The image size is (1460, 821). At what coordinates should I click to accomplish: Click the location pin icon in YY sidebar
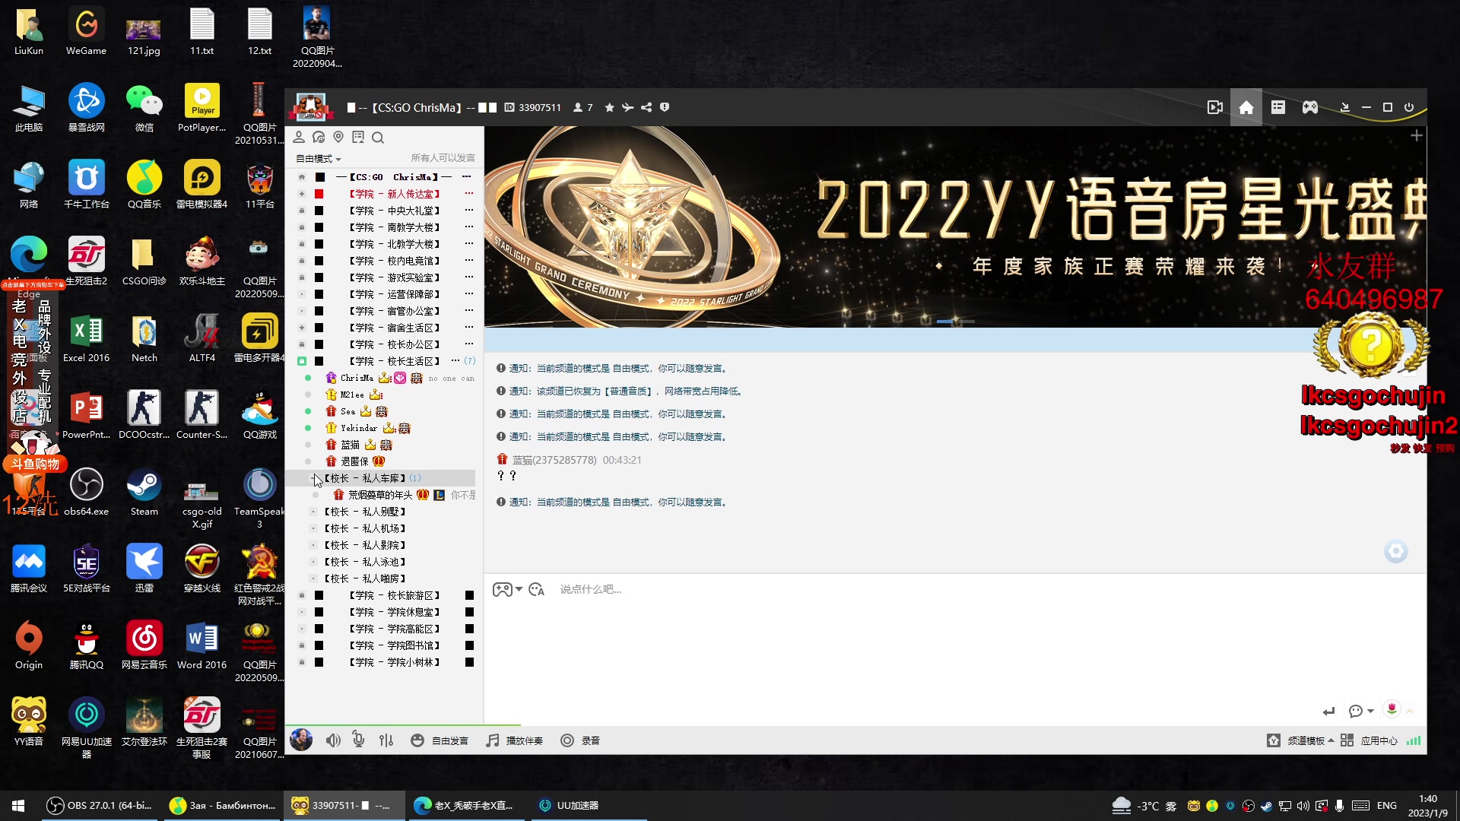coord(338,137)
